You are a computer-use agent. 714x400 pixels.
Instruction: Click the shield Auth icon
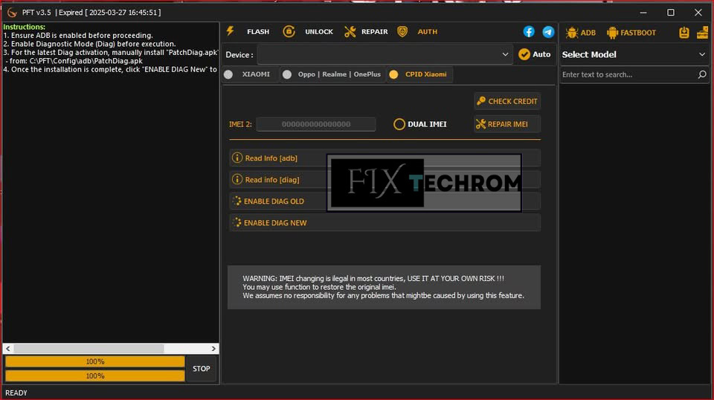pos(402,31)
